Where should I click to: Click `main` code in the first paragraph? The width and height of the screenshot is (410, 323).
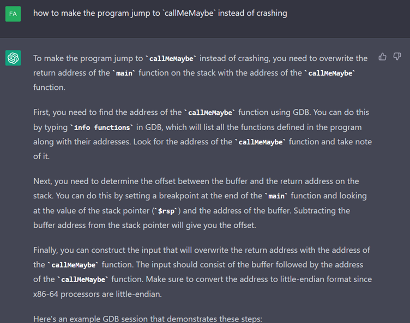pyautogui.click(x=124, y=73)
